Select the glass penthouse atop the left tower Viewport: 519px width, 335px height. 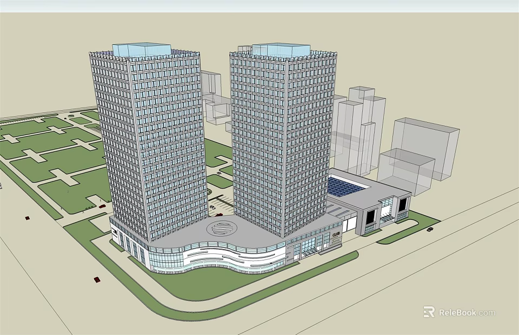(x=142, y=50)
